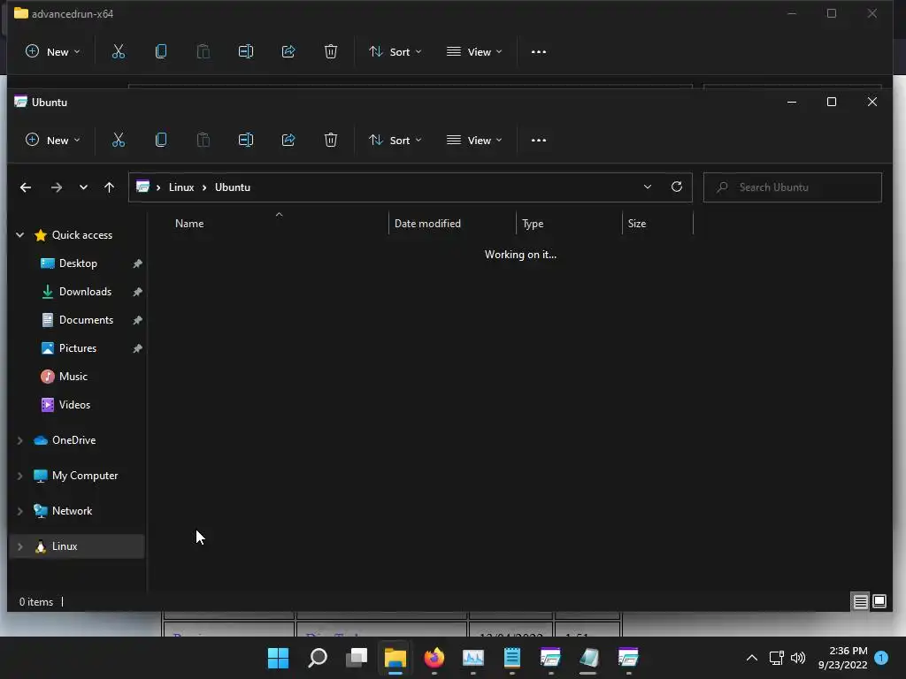Expand the Linux tree node

(x=20, y=546)
